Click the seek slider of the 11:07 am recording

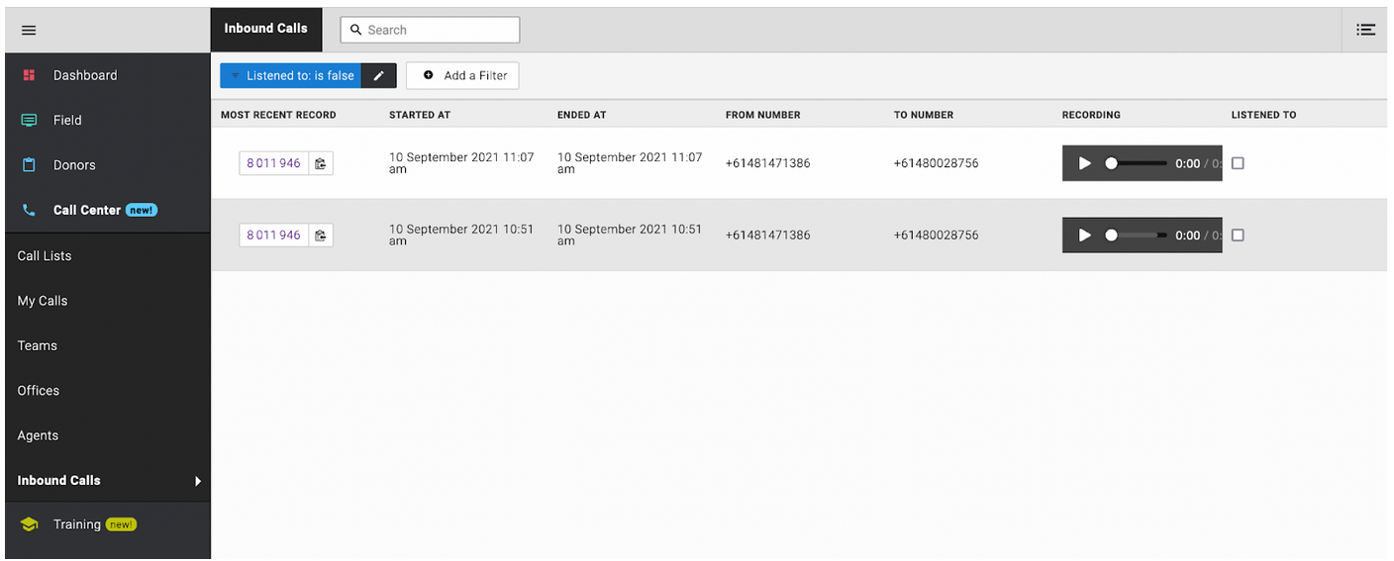(1137, 163)
